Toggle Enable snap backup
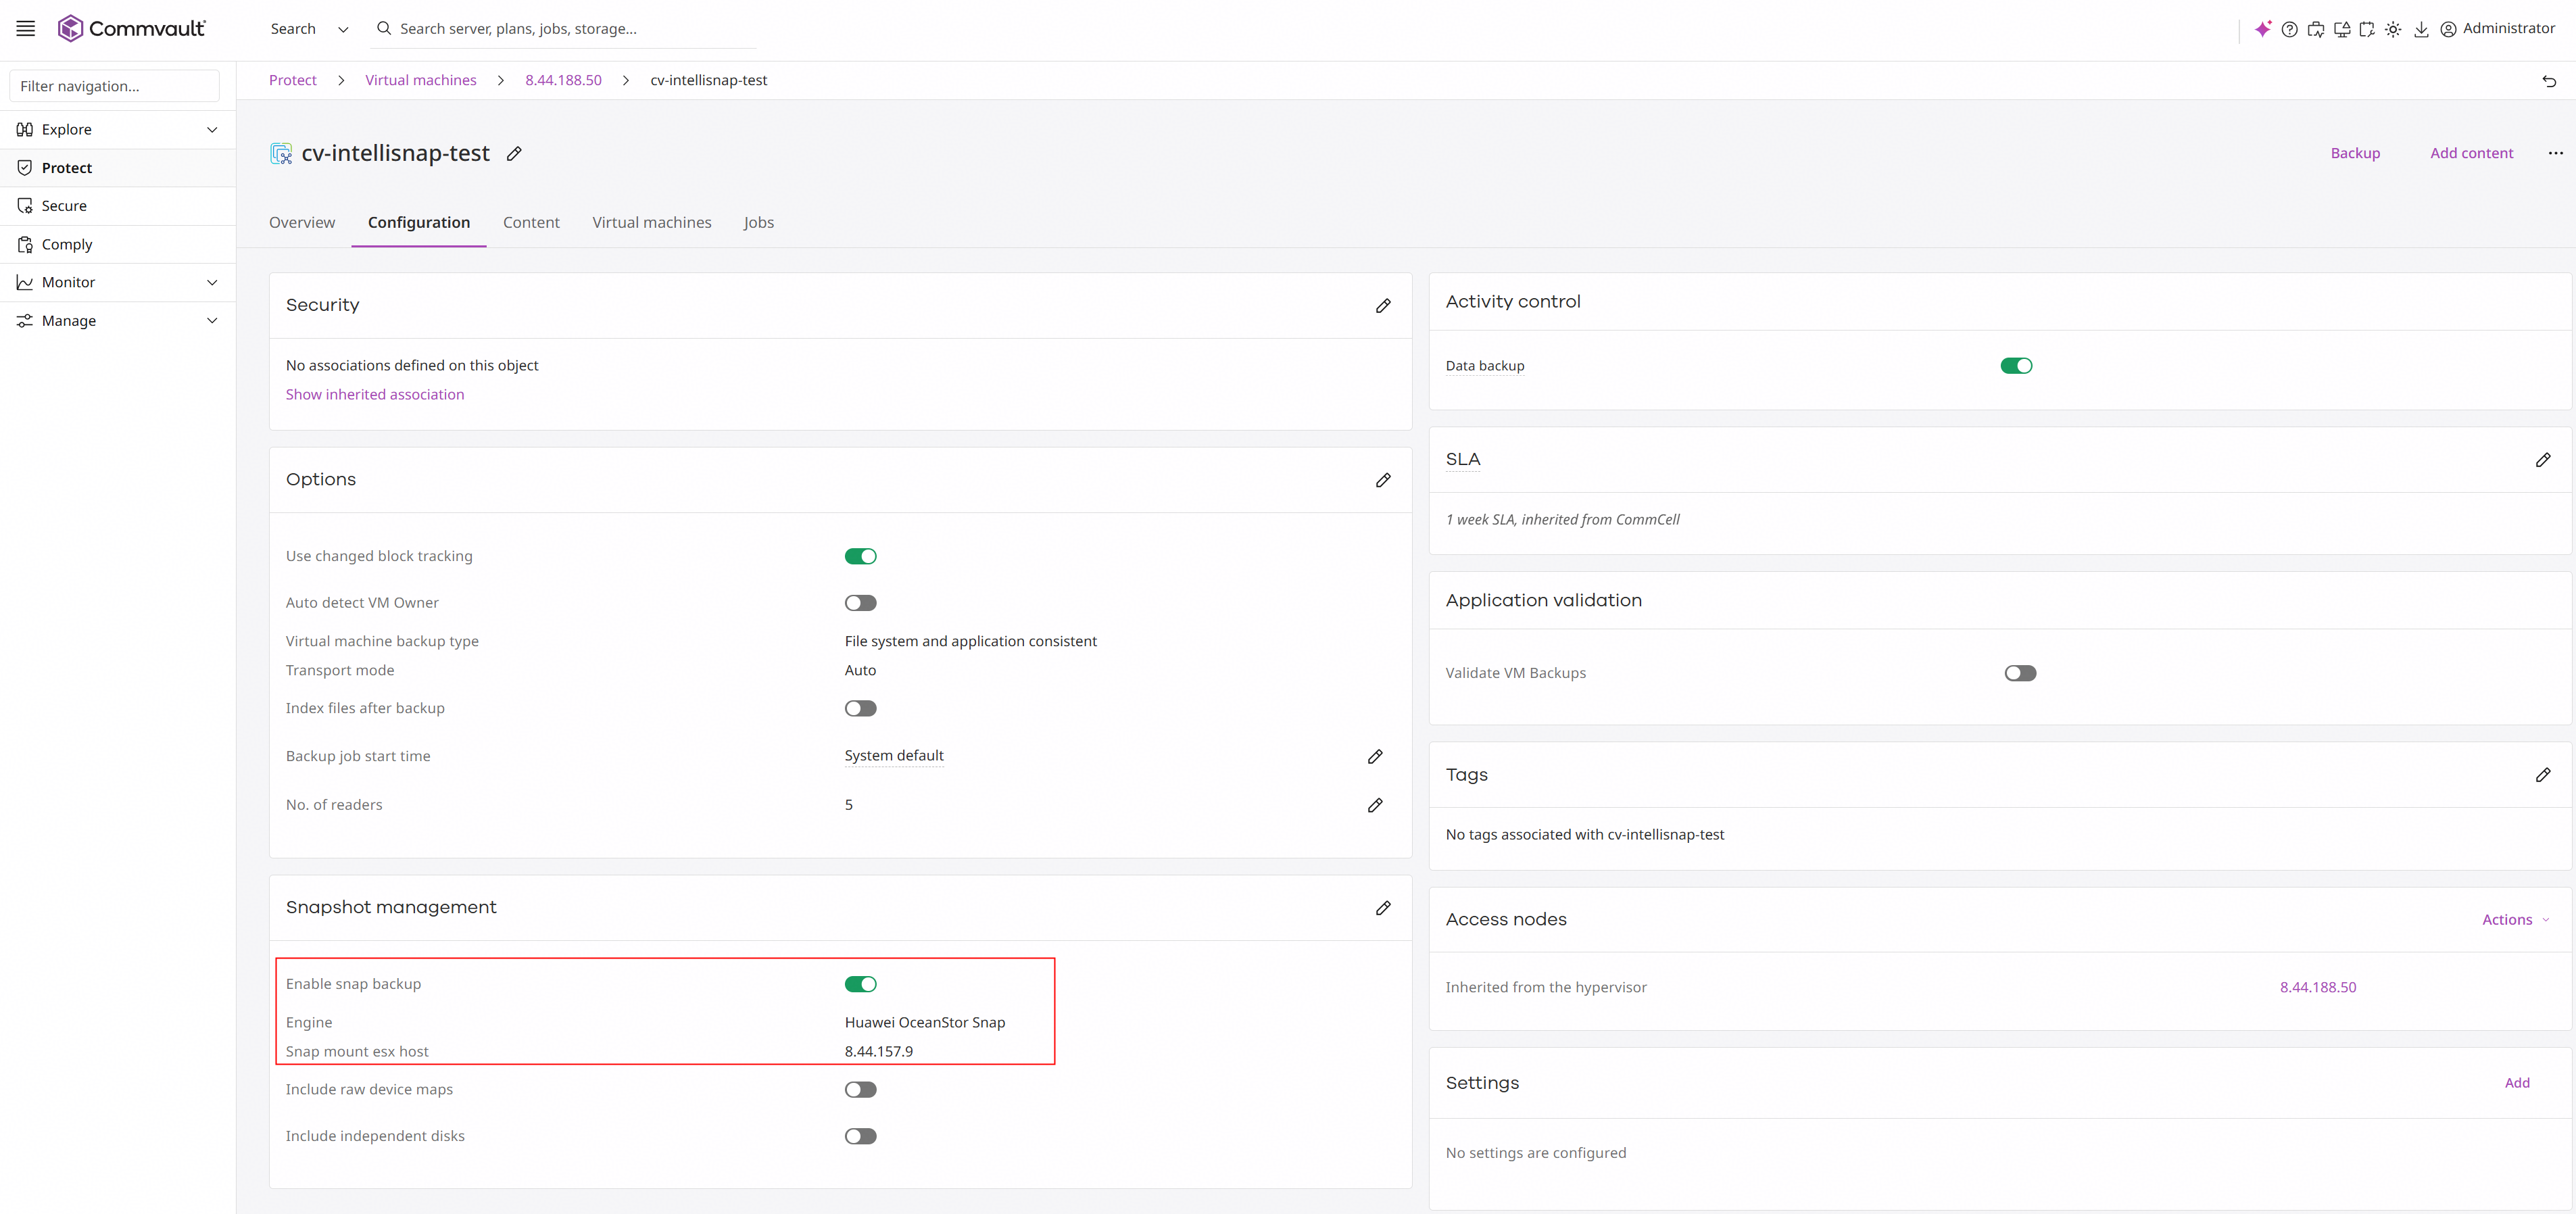This screenshot has height=1214, width=2576. point(860,984)
